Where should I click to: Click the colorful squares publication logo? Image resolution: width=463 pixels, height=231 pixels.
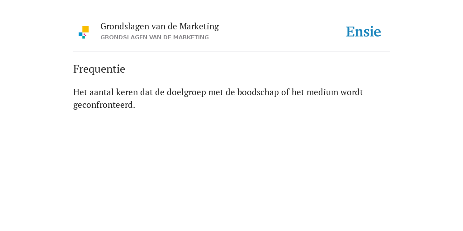[84, 32]
